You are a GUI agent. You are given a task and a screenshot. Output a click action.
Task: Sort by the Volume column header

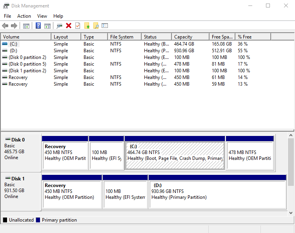tap(26, 37)
